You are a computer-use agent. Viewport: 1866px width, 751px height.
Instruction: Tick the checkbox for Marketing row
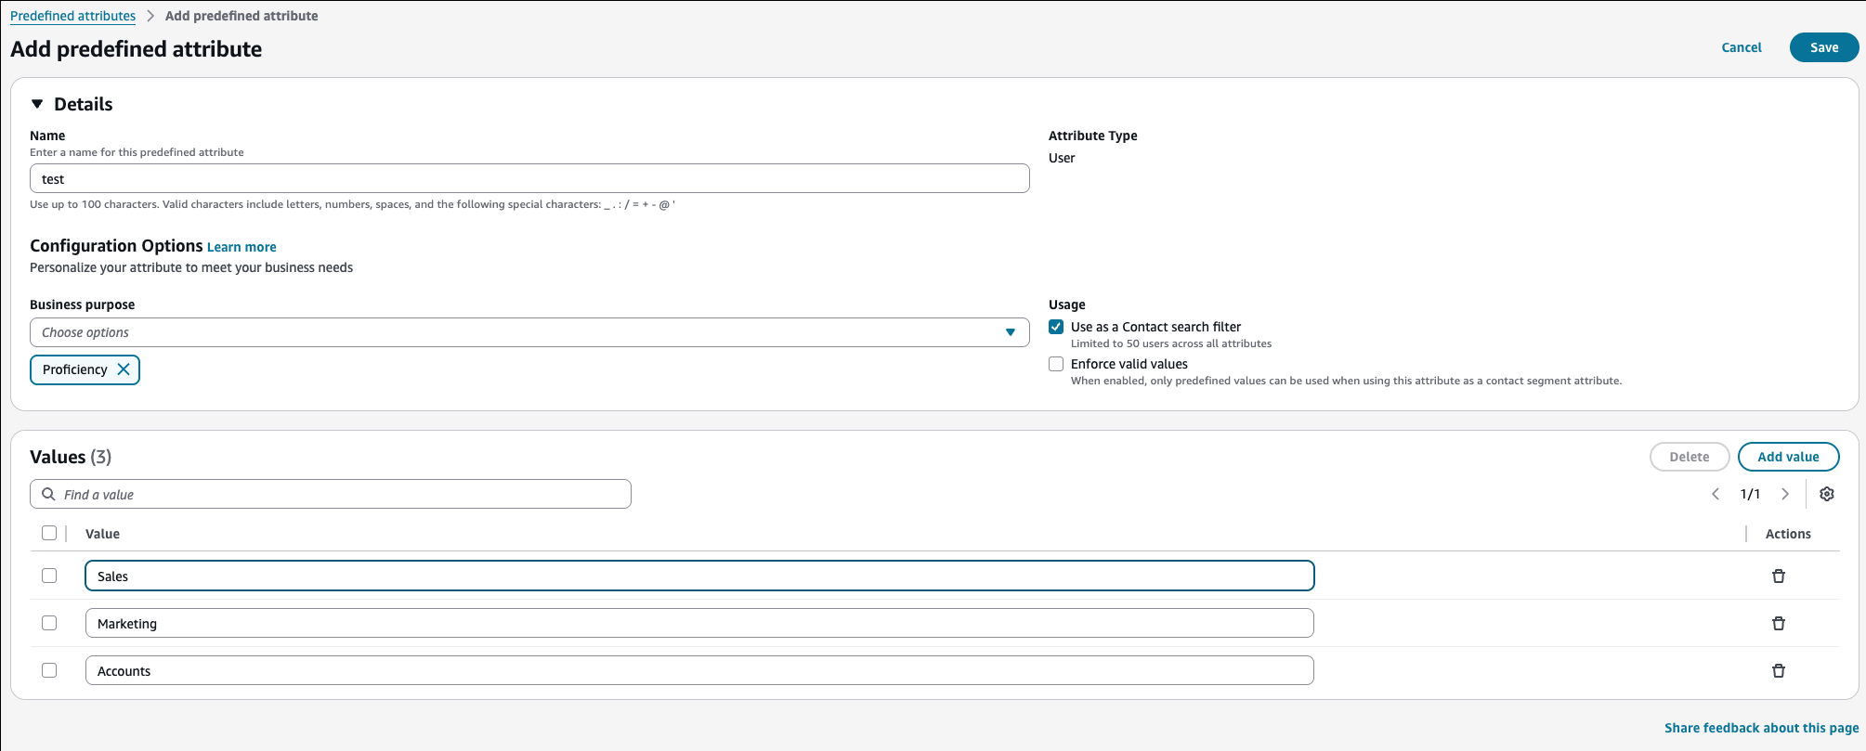49,623
